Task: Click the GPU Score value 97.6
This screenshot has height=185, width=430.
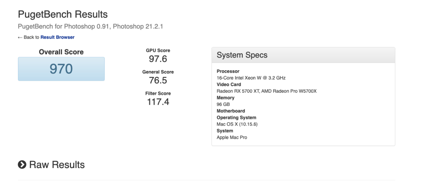Action: (x=158, y=59)
